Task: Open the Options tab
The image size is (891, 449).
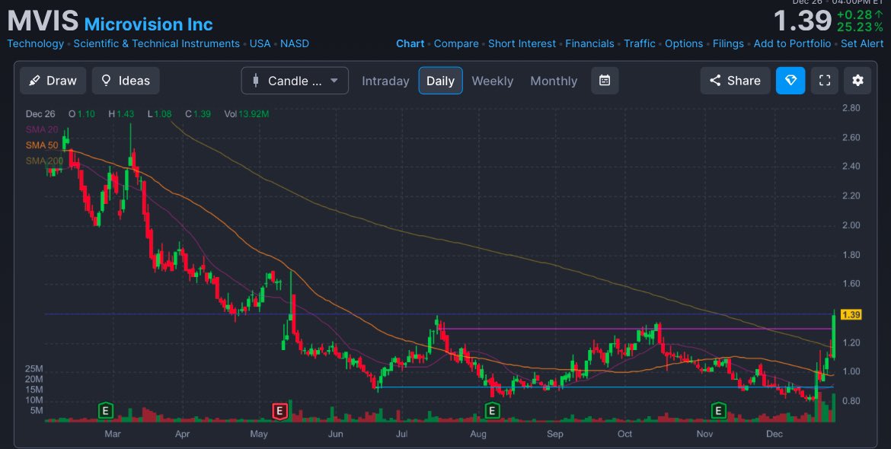Action: pos(684,43)
